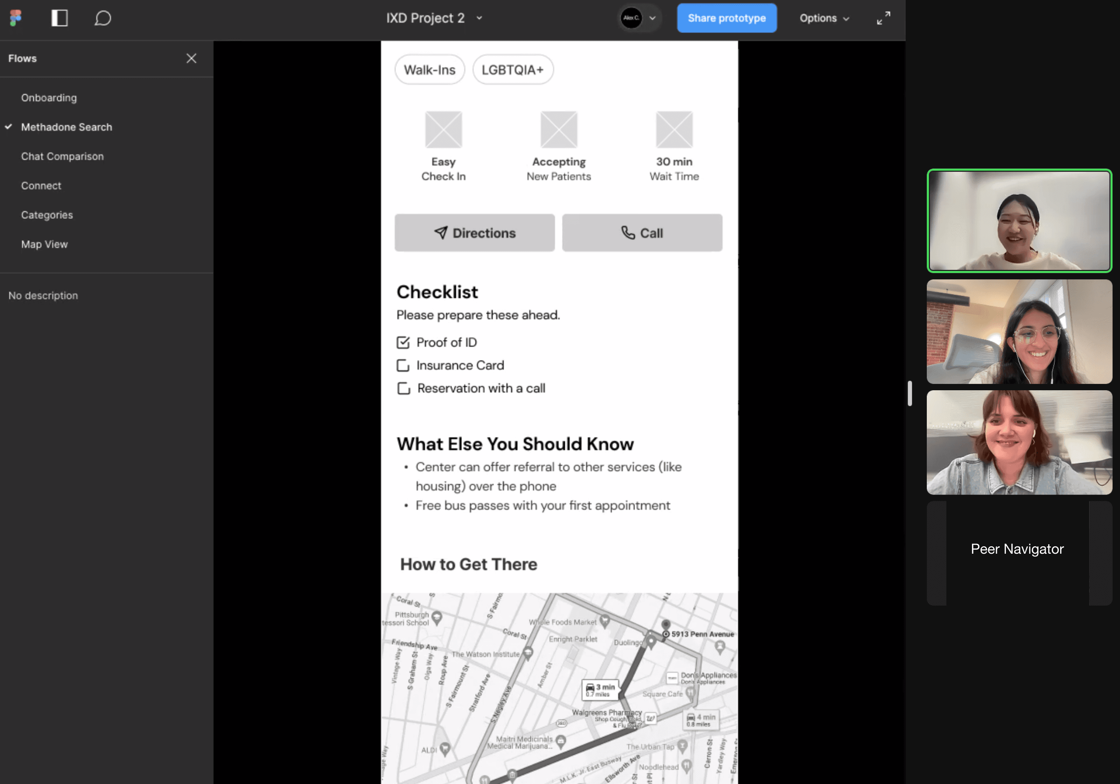
Task: Switch to the Map View flow
Action: 44,244
